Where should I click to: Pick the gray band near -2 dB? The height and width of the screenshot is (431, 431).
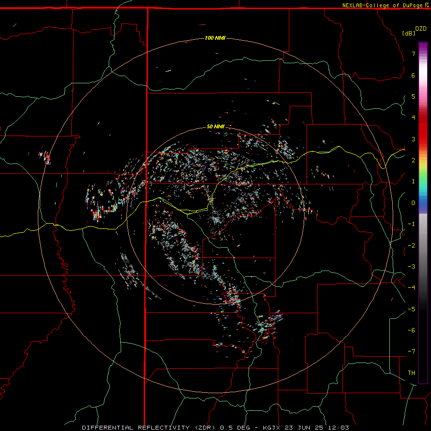point(423,245)
